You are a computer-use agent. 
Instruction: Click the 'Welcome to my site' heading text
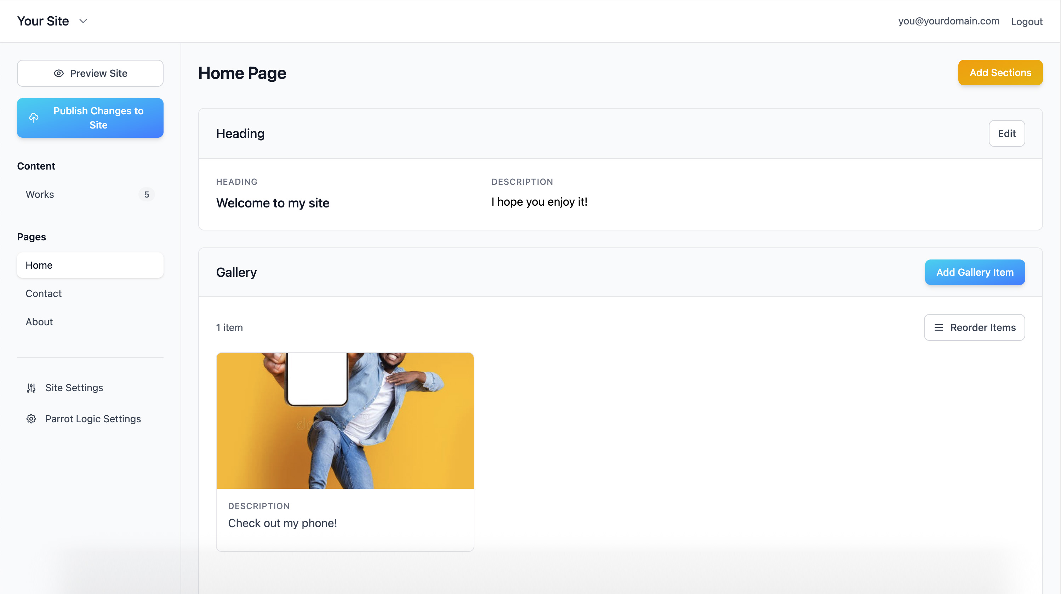273,203
